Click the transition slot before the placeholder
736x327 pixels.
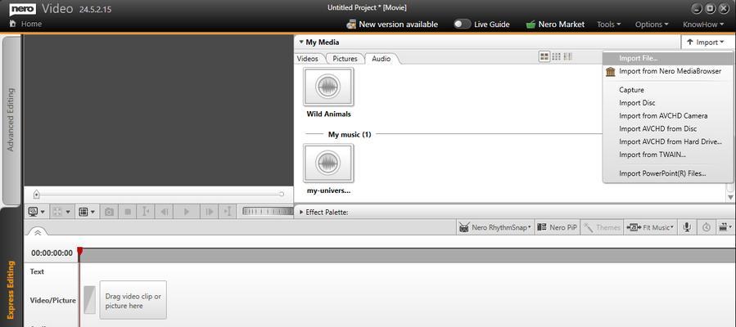90,300
